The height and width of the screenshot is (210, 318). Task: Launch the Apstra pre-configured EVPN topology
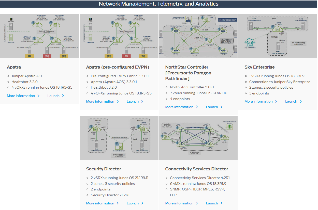coord(133,101)
